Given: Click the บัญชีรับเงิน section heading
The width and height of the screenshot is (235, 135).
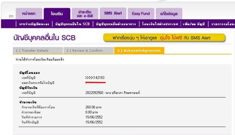Looking at the screenshot, I should pyautogui.click(x=28, y=88).
